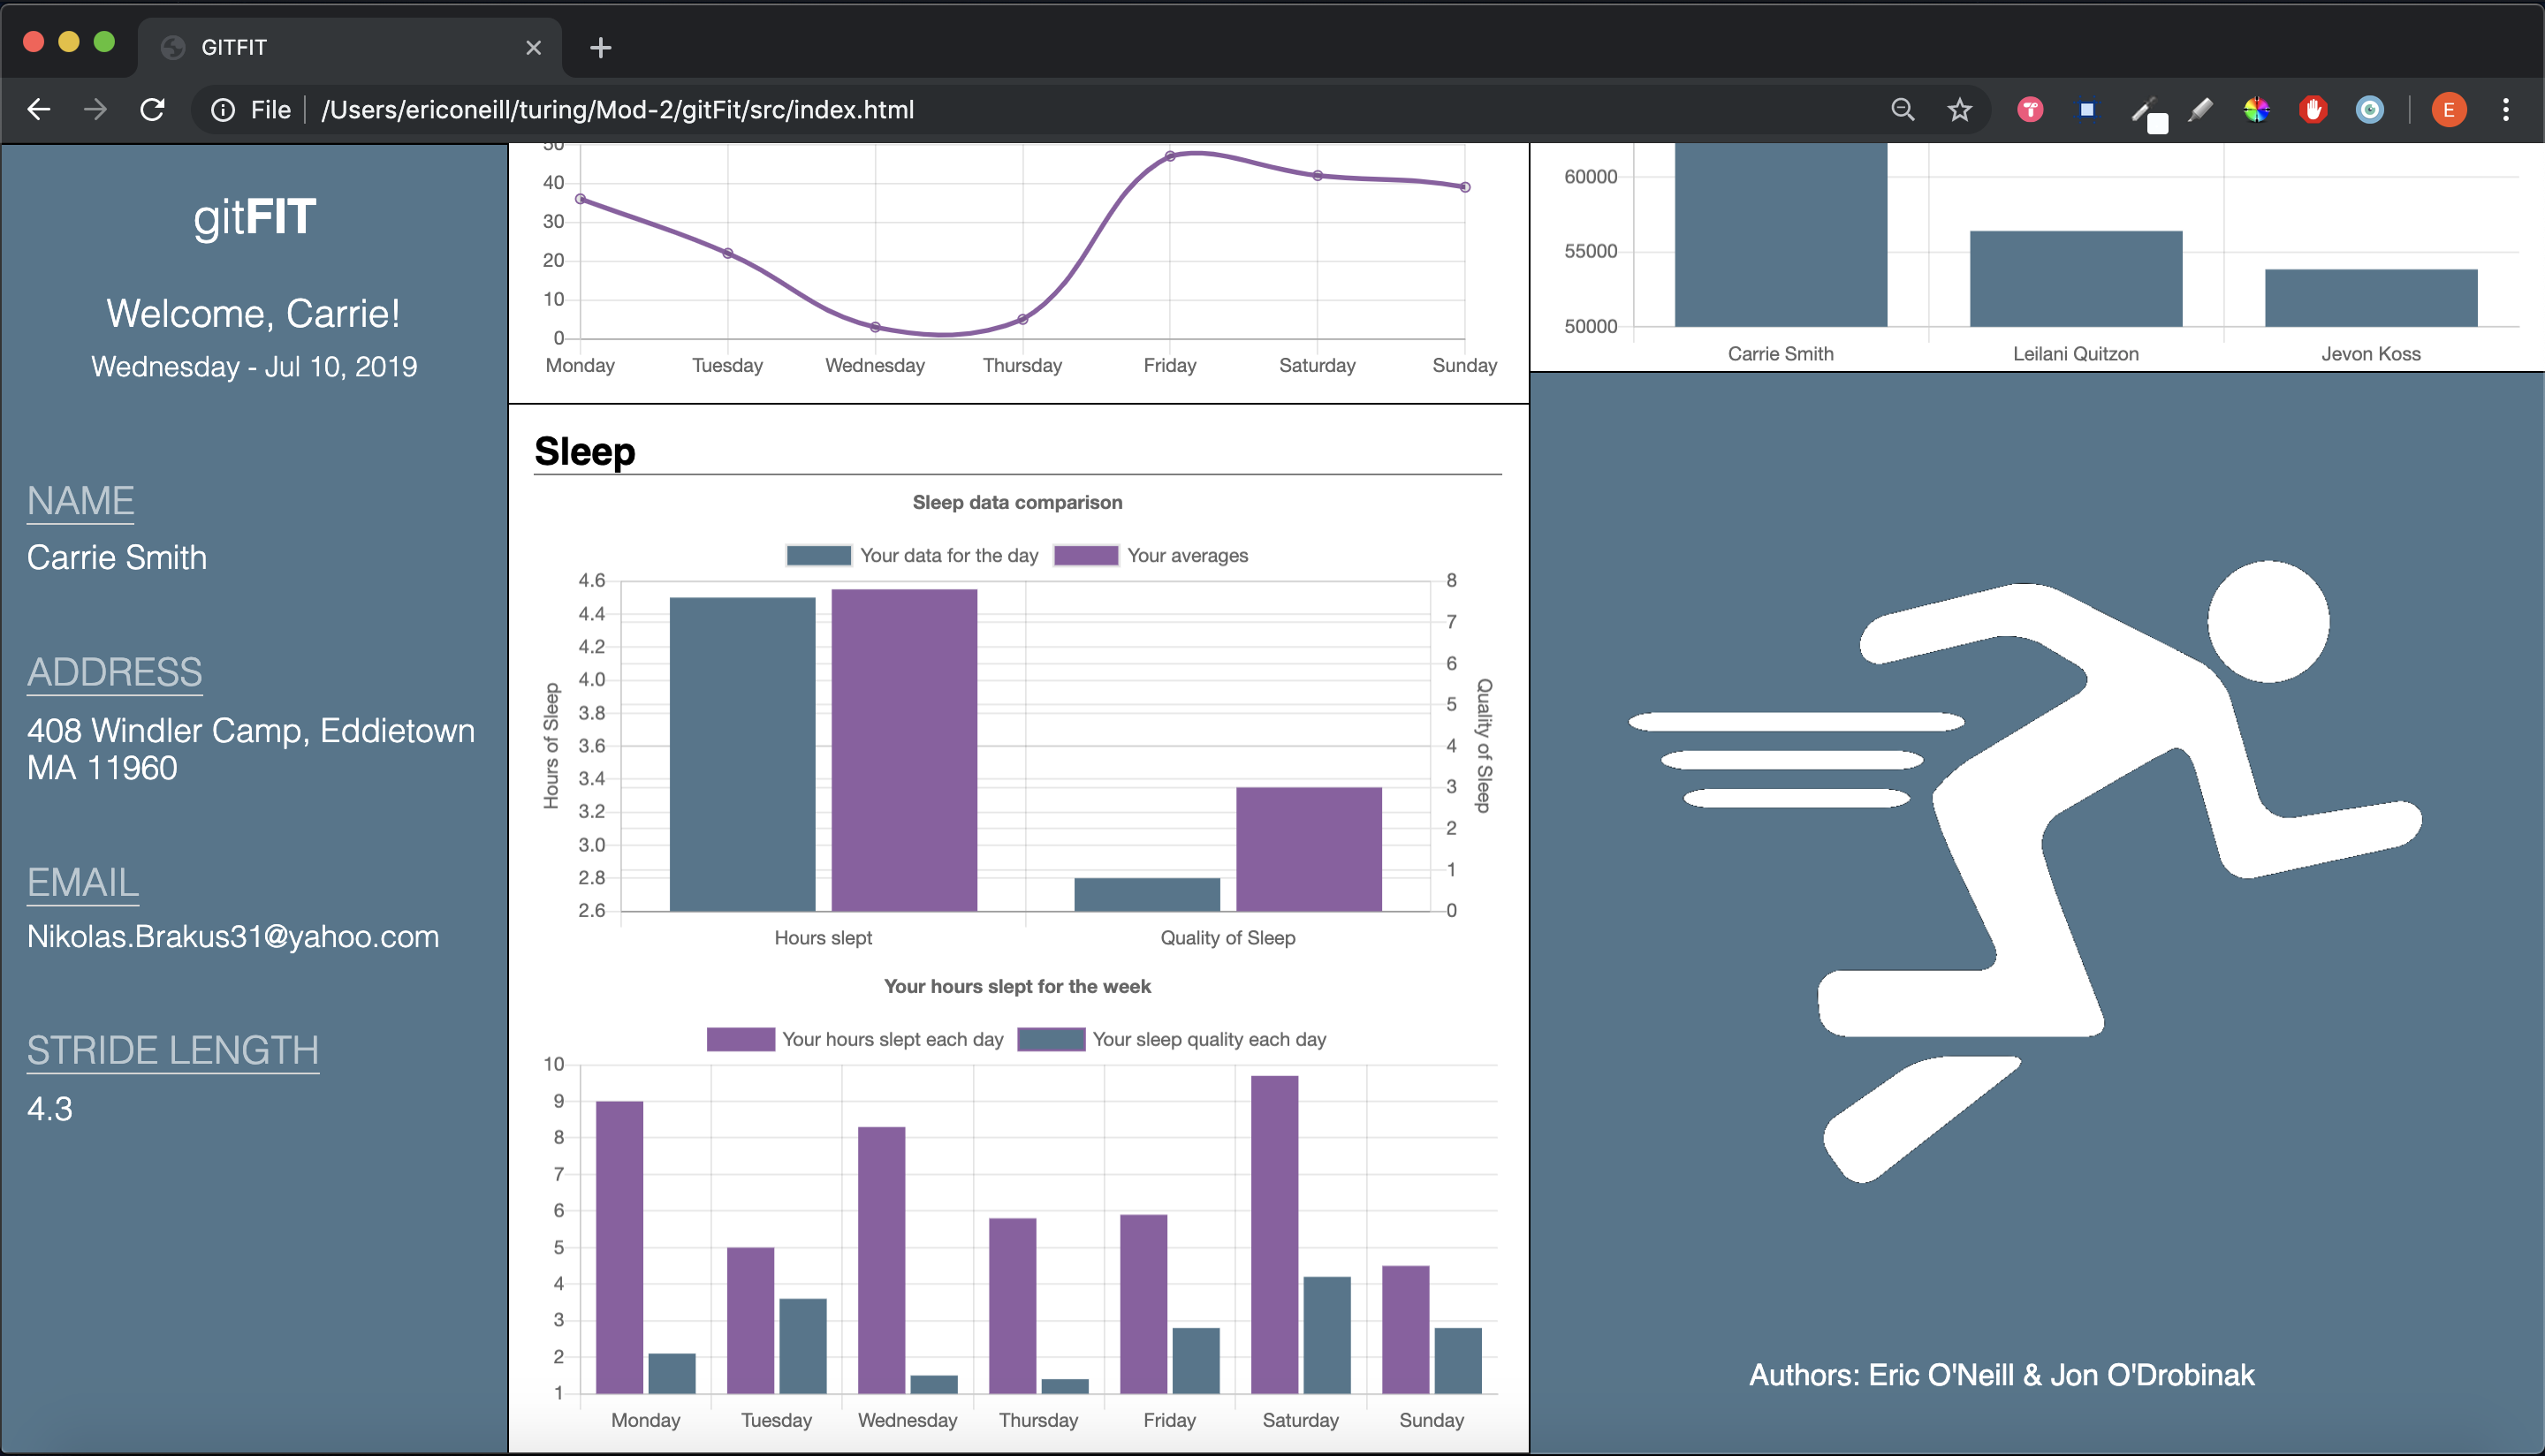This screenshot has height=1456, width=2545.
Task: Go back to previous page
Action: point(39,110)
